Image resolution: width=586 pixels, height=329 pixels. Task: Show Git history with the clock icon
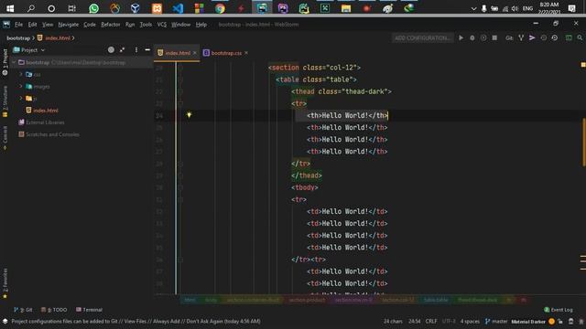(543, 37)
